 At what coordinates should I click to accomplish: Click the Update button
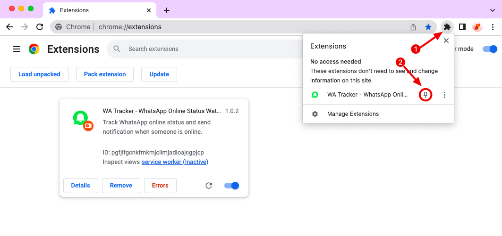coord(159,74)
